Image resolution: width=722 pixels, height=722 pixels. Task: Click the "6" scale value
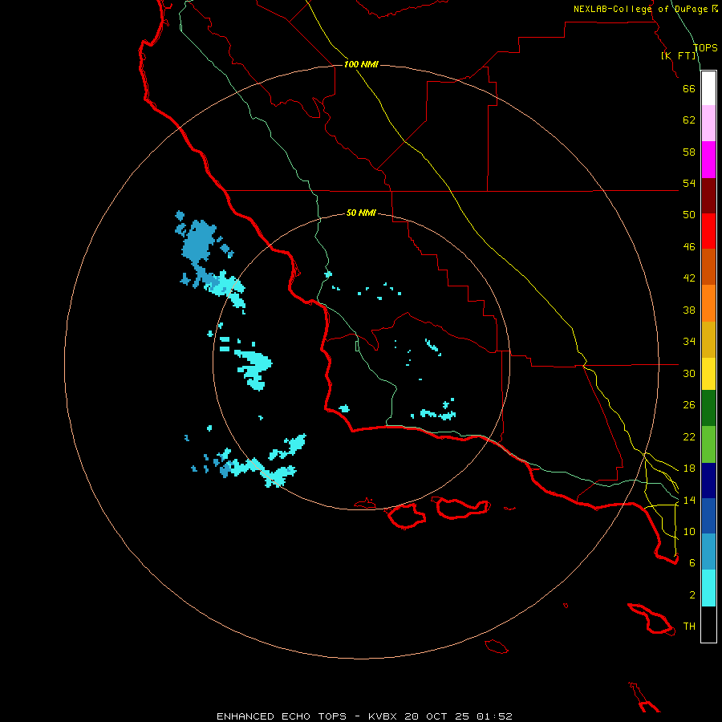(692, 563)
